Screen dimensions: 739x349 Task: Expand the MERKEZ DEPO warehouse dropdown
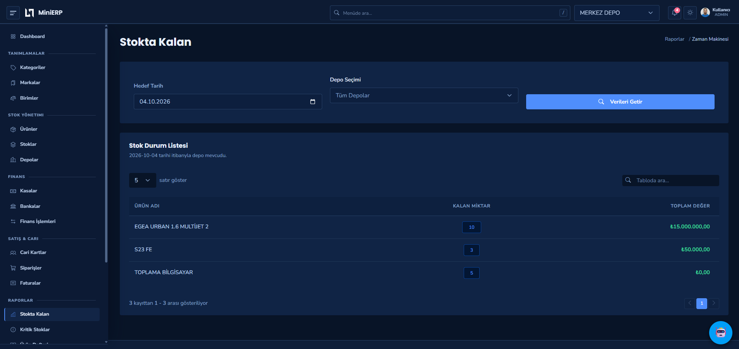pos(616,13)
